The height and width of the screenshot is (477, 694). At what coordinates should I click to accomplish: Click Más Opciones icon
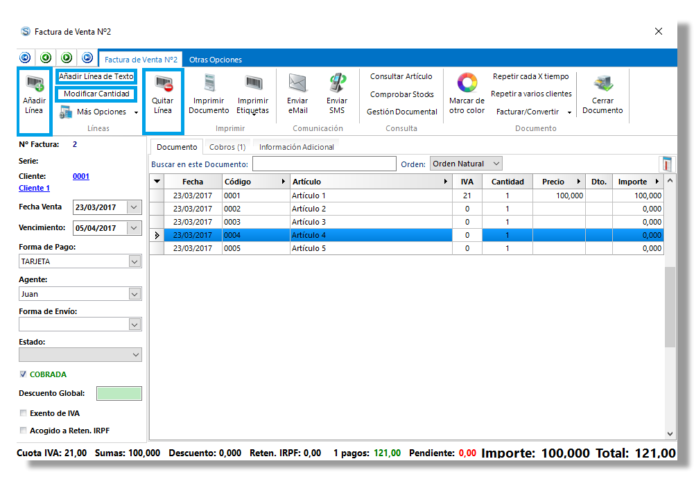click(x=66, y=112)
